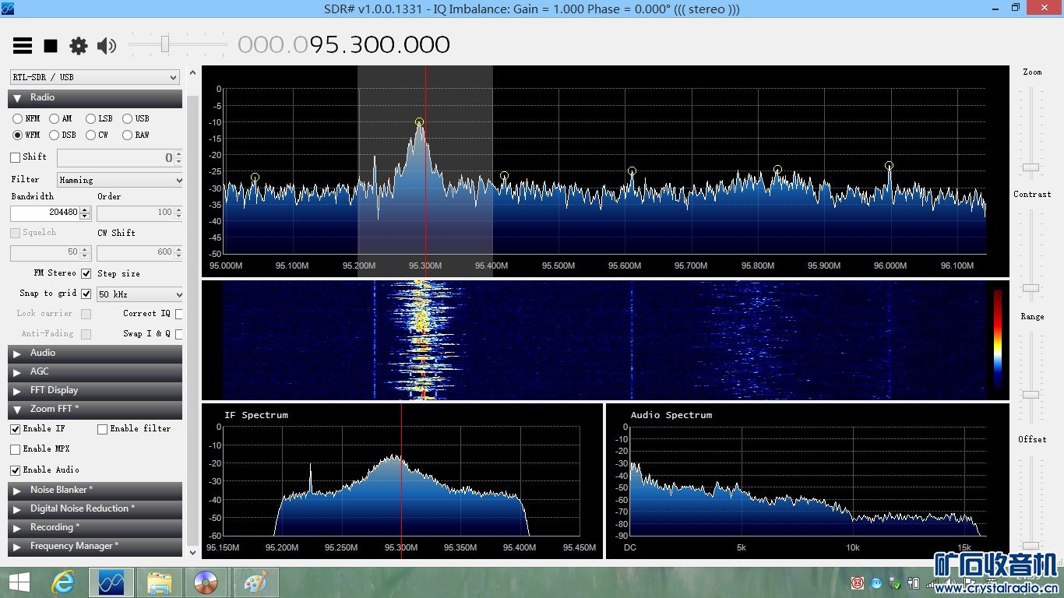The image size is (1064, 598).
Task: Collapse the Zoom FFT panel
Action: [x=95, y=410]
